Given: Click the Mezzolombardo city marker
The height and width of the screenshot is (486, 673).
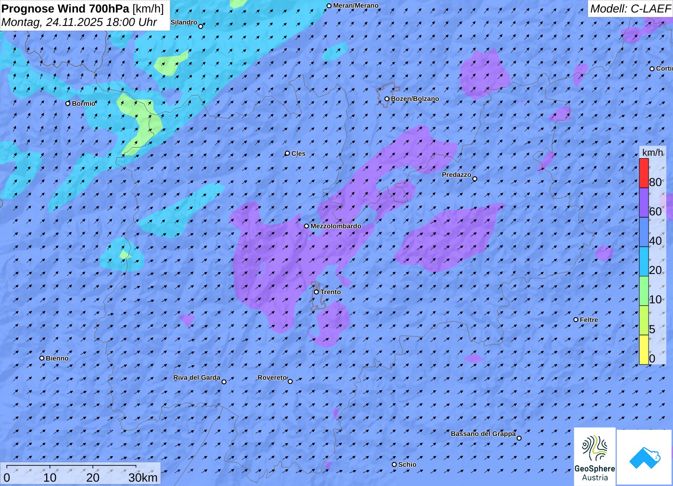Looking at the screenshot, I should pos(307,226).
